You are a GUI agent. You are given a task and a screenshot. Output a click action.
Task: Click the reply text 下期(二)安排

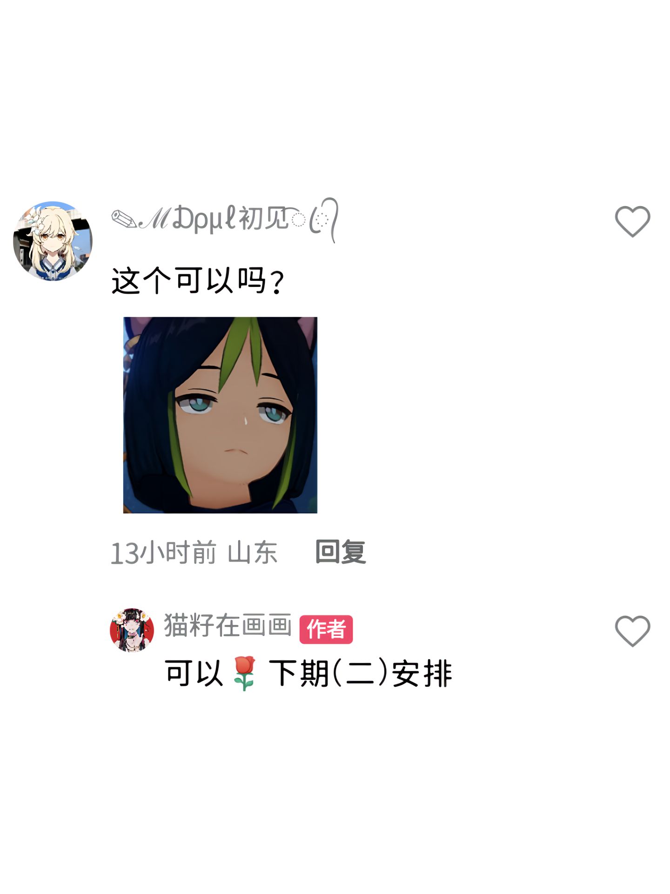click(x=361, y=673)
